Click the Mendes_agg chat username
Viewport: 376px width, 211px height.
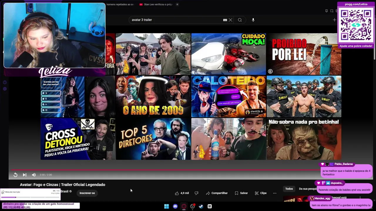coord(322,198)
